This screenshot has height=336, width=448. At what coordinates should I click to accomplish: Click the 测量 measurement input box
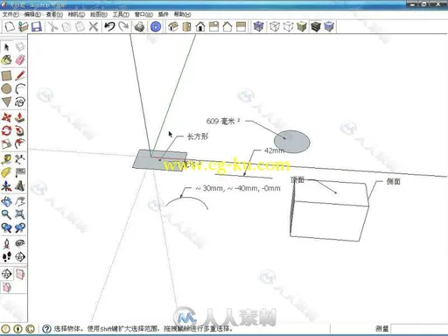419,329
